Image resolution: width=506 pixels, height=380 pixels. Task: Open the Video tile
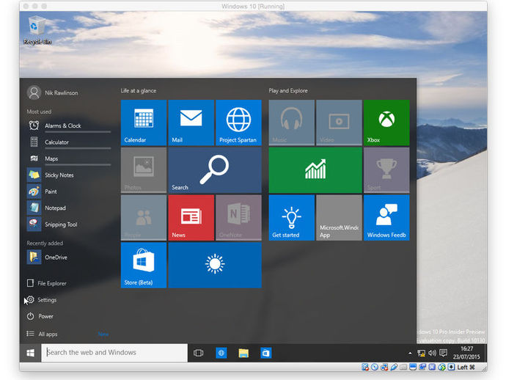339,123
